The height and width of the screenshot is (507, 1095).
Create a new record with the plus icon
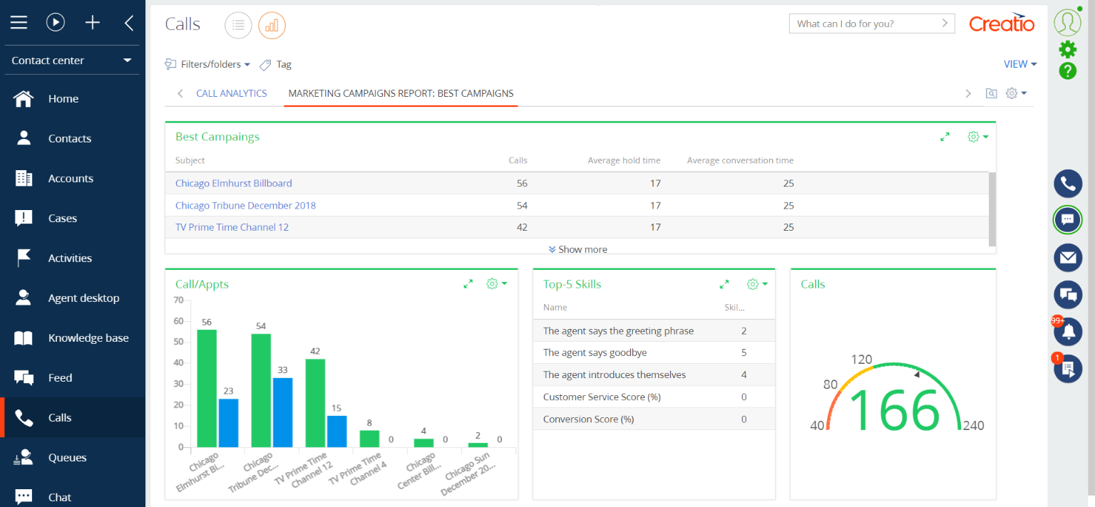[92, 22]
